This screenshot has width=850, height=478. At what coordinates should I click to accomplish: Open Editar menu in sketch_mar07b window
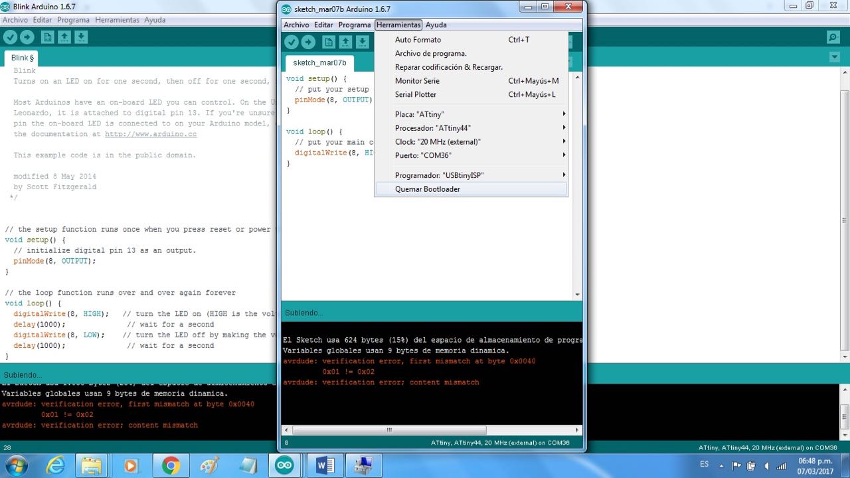pyautogui.click(x=323, y=25)
